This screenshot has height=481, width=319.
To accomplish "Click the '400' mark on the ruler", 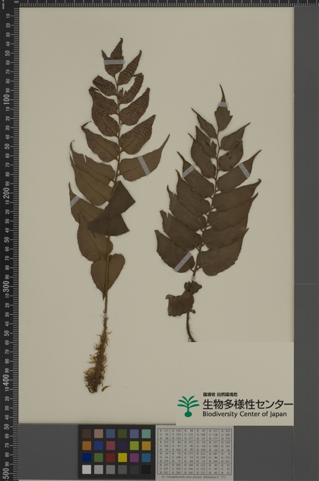I will pyautogui.click(x=6, y=381).
